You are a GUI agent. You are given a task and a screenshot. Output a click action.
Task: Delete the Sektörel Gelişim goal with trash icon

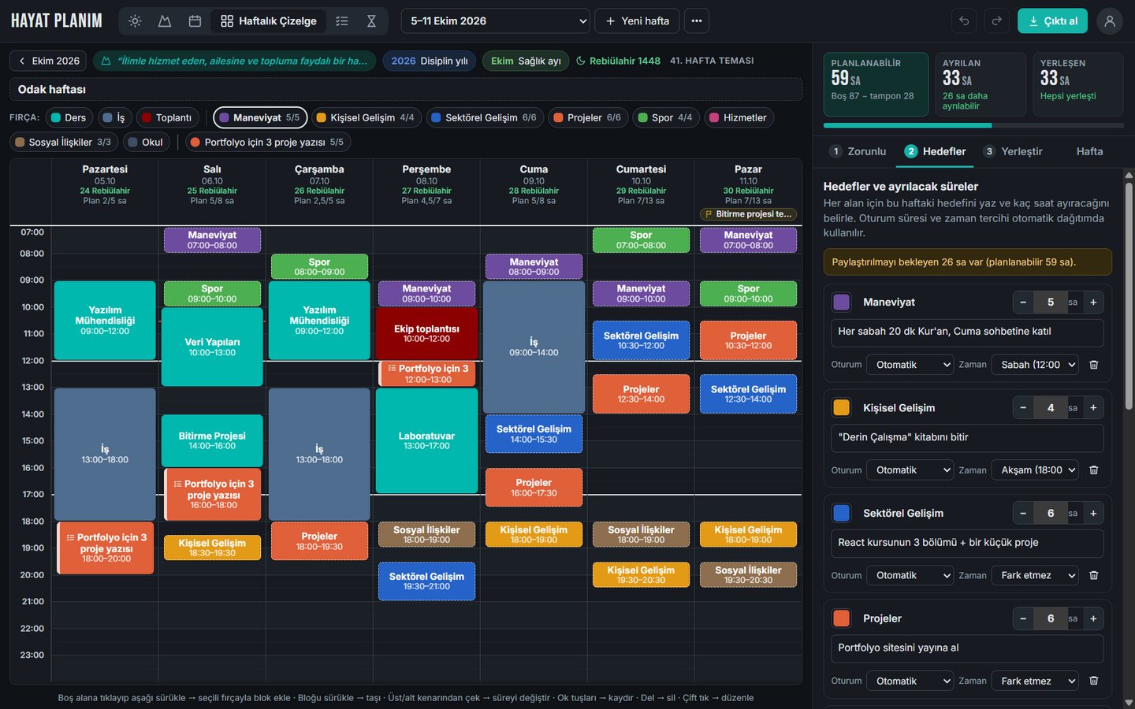(x=1094, y=576)
